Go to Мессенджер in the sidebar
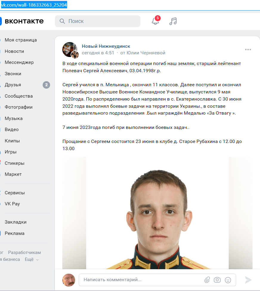This screenshot has height=291, width=260. (19, 62)
